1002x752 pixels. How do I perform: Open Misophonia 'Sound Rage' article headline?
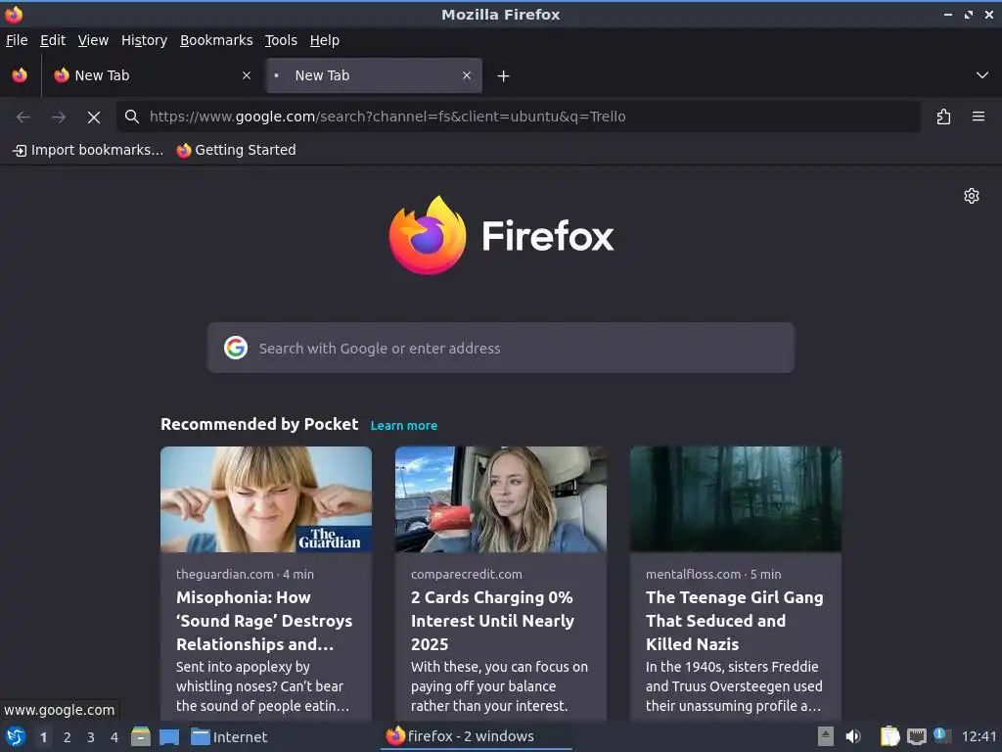pyautogui.click(x=264, y=620)
